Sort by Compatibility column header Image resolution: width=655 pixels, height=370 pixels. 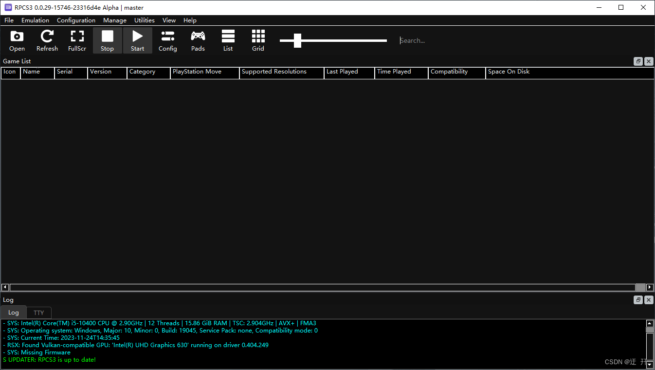[457, 72]
